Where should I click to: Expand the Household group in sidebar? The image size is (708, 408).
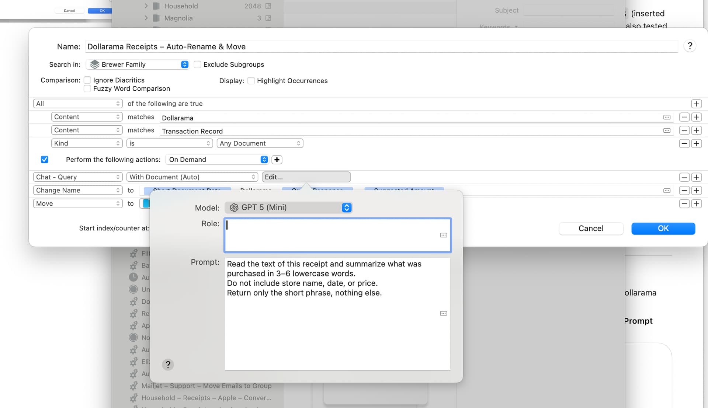click(x=146, y=6)
